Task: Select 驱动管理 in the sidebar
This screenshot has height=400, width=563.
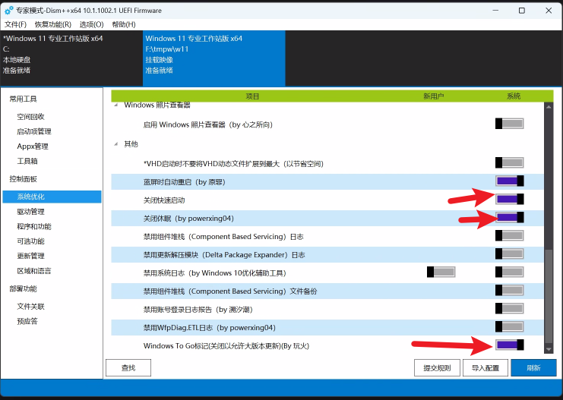Action: click(30, 212)
